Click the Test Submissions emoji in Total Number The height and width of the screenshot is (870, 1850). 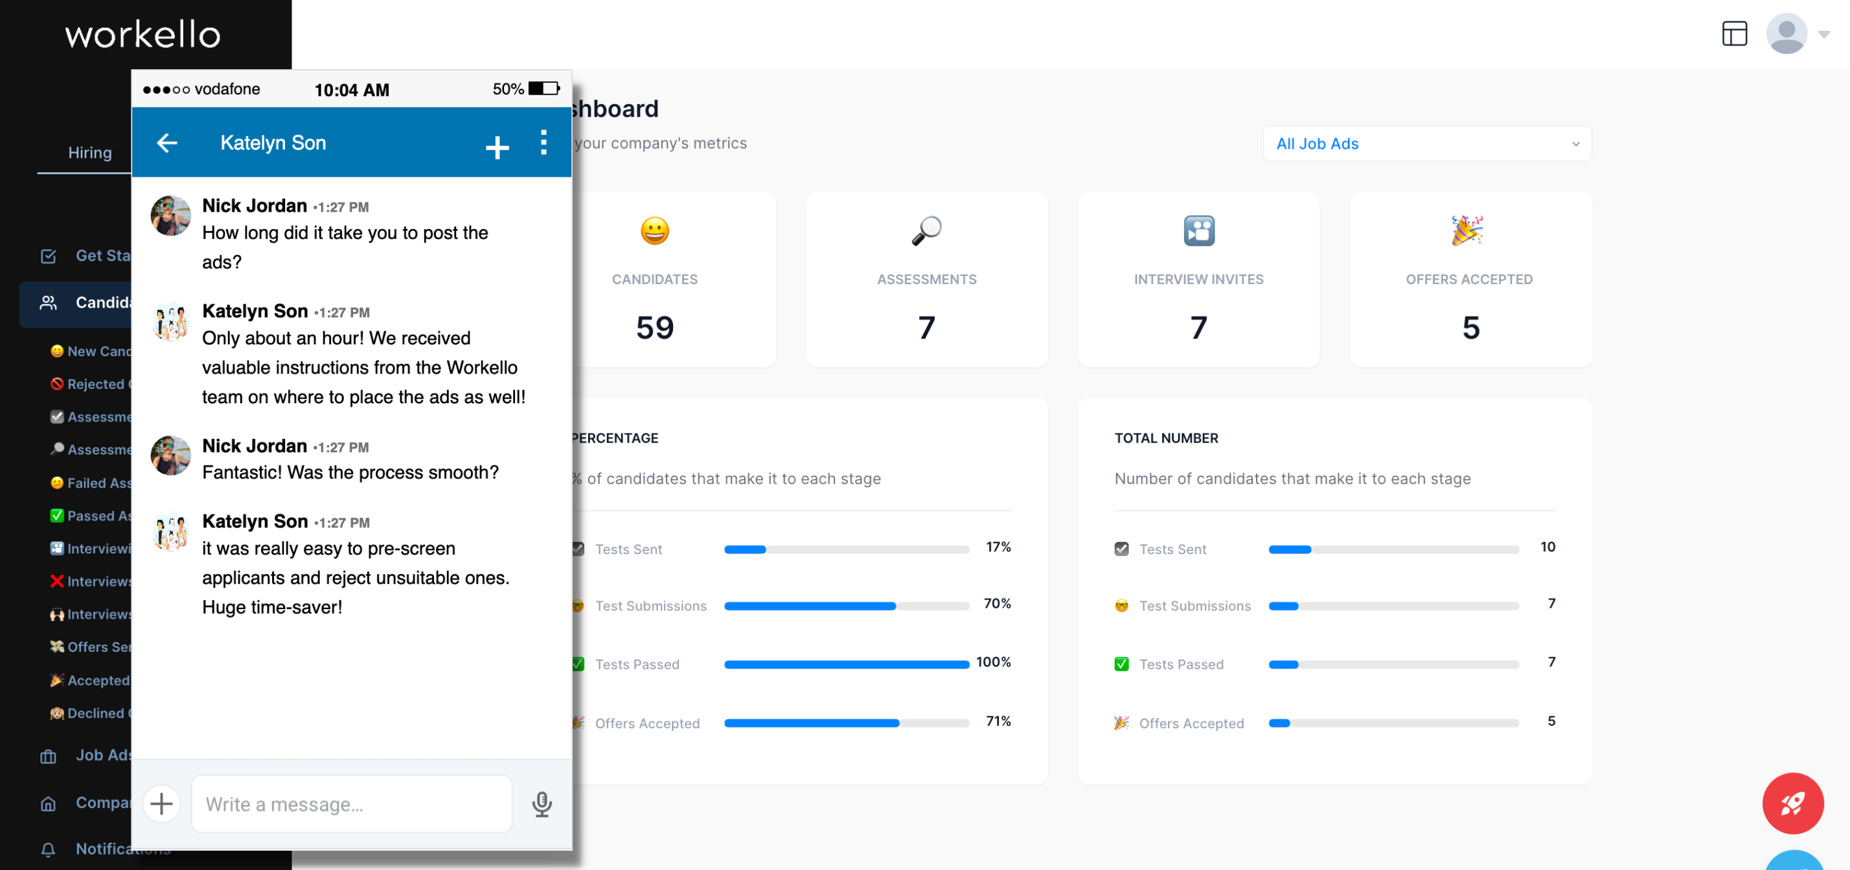tap(1121, 606)
